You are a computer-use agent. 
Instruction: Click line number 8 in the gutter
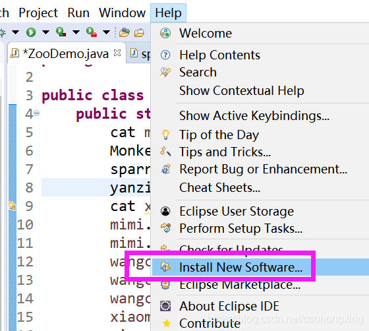tap(29, 188)
